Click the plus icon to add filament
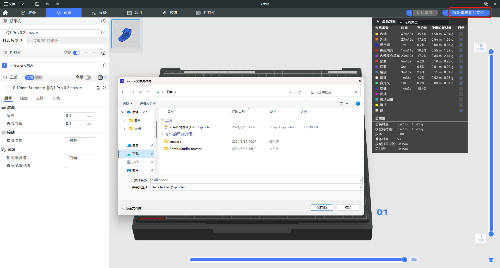The image size is (500, 268). 86,53
